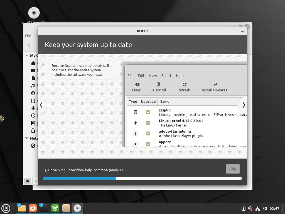Click the installation progress bar
This screenshot has height=214, width=285.
142,178
